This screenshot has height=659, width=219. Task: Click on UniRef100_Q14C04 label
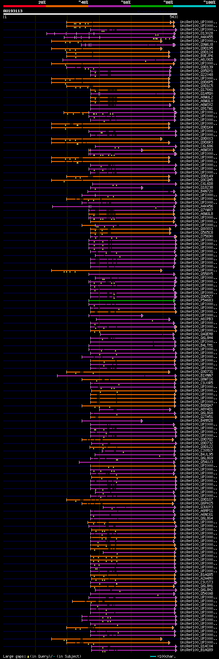(196, 646)
